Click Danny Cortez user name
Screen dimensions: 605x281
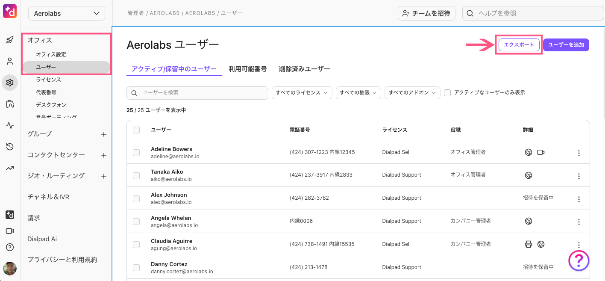[169, 264]
